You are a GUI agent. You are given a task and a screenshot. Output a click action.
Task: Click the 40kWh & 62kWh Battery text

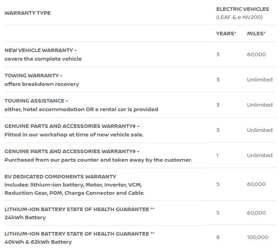pos(38,242)
